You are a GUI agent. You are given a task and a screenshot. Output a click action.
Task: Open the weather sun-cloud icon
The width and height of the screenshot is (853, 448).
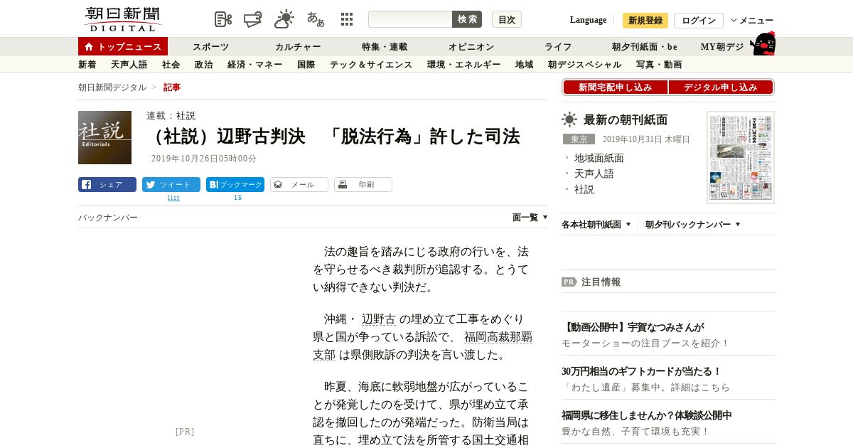284,19
